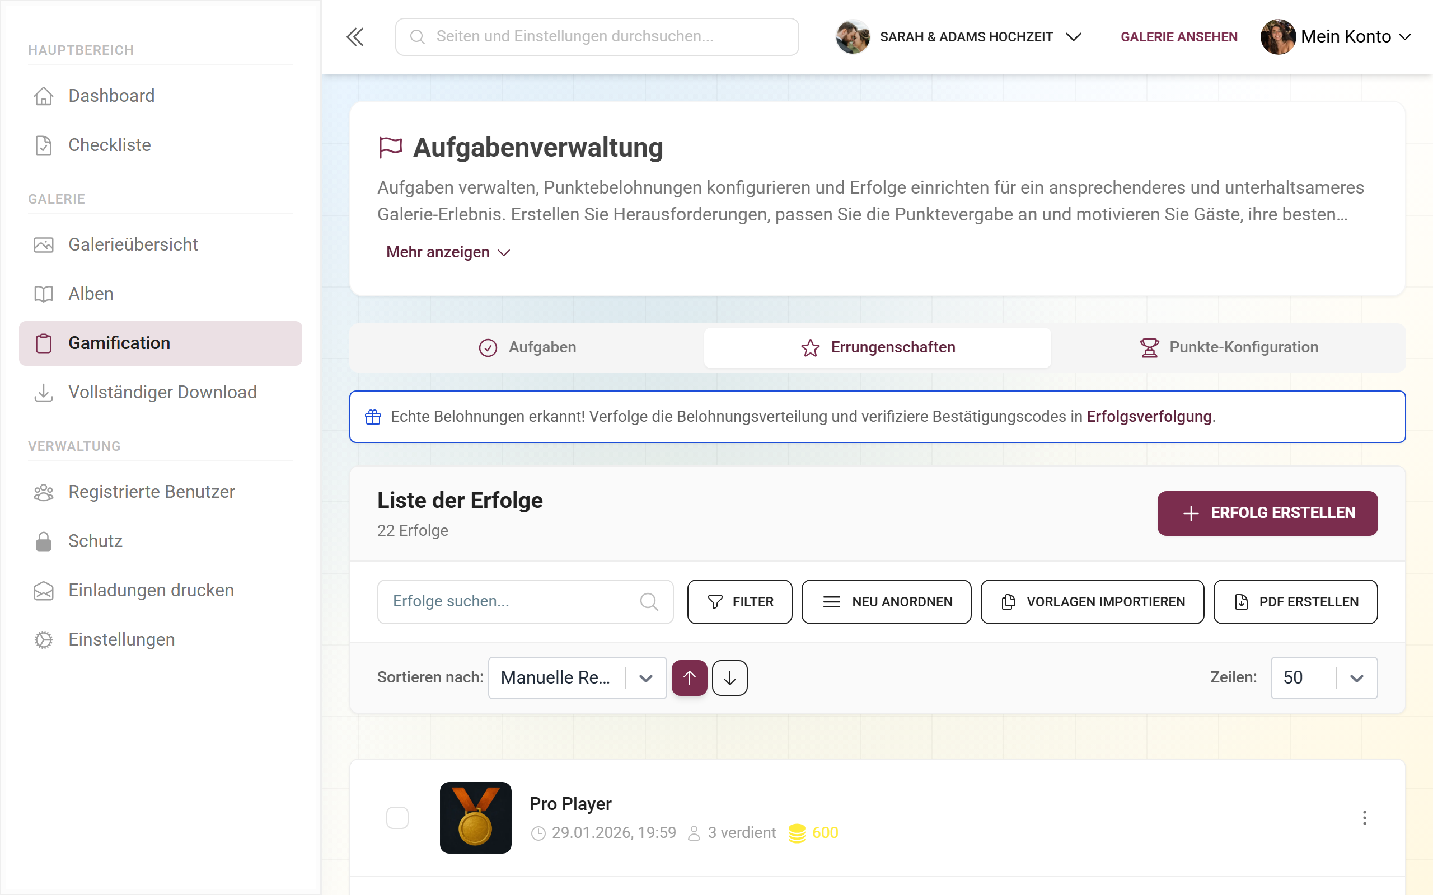Open Einladungen drucken in the sidebar
The height and width of the screenshot is (895, 1433).
point(161,591)
